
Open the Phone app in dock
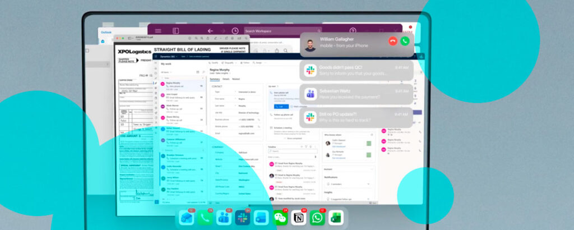tap(205, 218)
